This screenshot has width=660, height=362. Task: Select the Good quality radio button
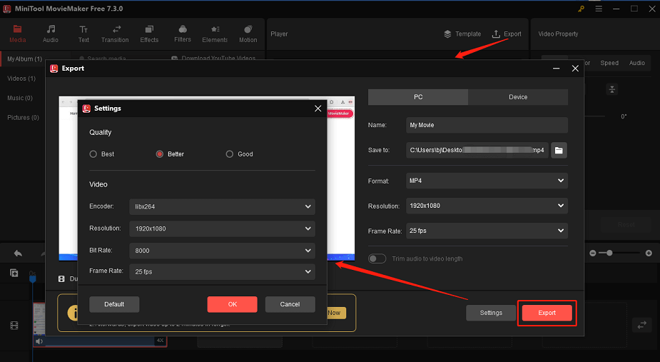click(230, 154)
